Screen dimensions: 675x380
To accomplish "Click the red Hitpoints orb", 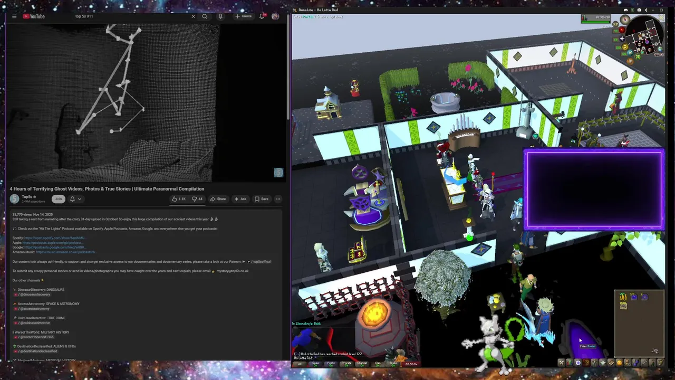I will 622,30.
